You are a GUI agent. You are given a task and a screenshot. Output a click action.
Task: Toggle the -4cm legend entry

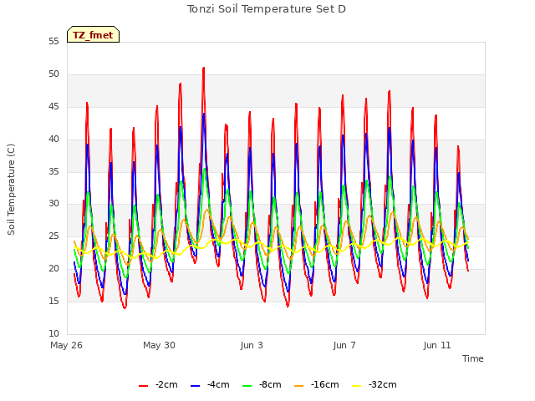pos(210,385)
